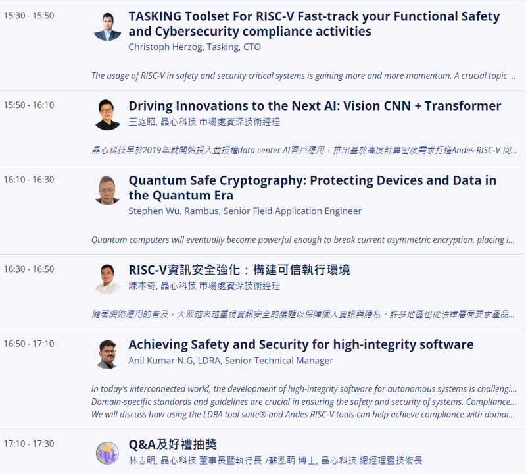Open the Q&A及好禮抽獎 session title
526x474 pixels.
(172, 444)
